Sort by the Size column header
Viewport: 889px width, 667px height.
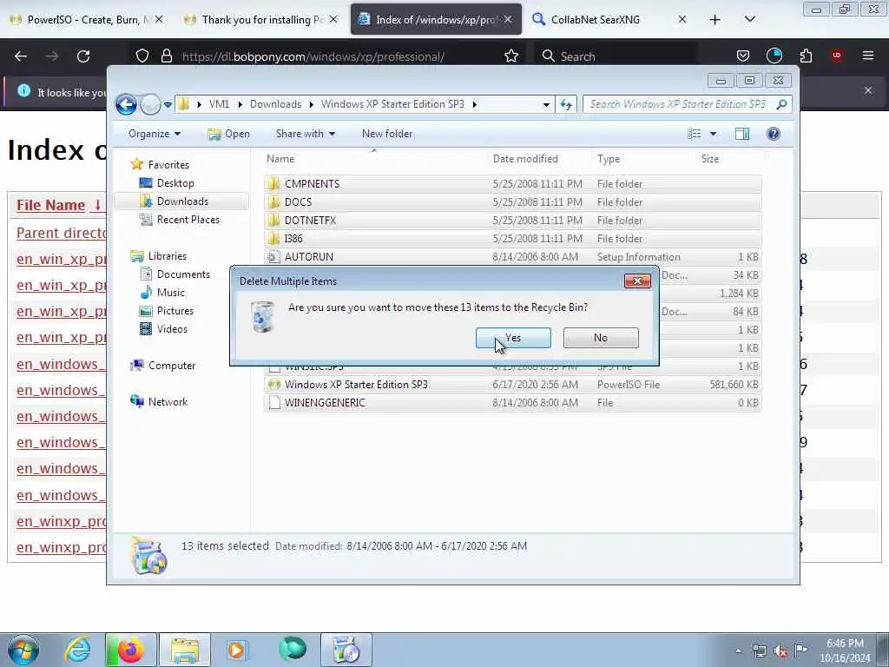(710, 159)
